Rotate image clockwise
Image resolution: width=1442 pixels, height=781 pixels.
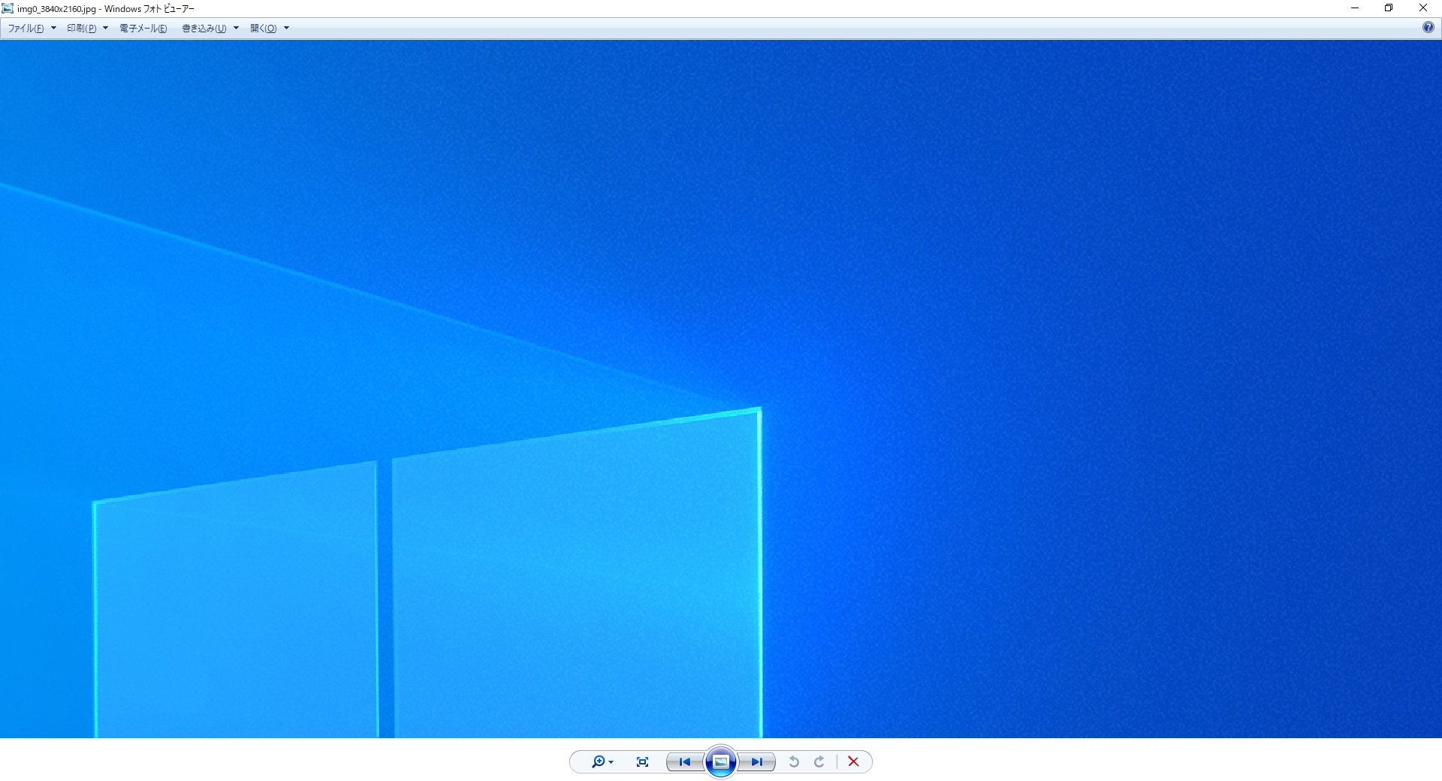coord(819,761)
